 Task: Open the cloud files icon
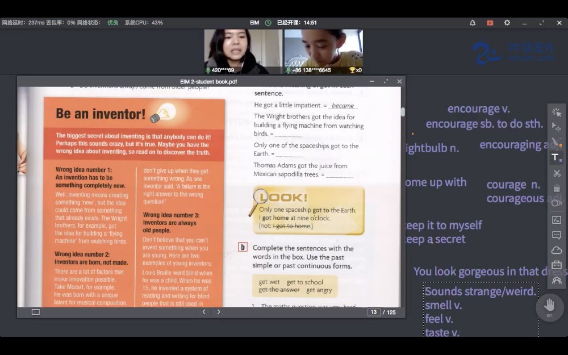[x=557, y=250]
